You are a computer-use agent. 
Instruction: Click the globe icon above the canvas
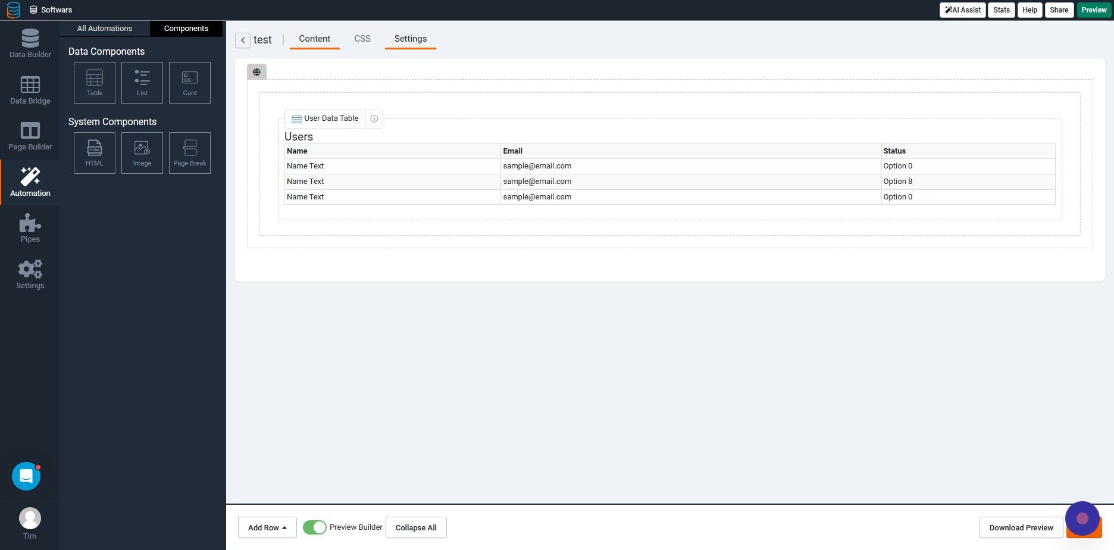point(256,71)
